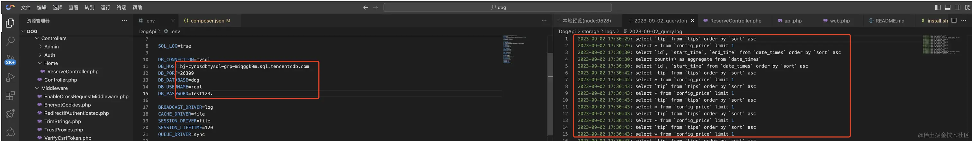Switch to ReserveController.php tab
The image size is (972, 141).
pos(735,21)
